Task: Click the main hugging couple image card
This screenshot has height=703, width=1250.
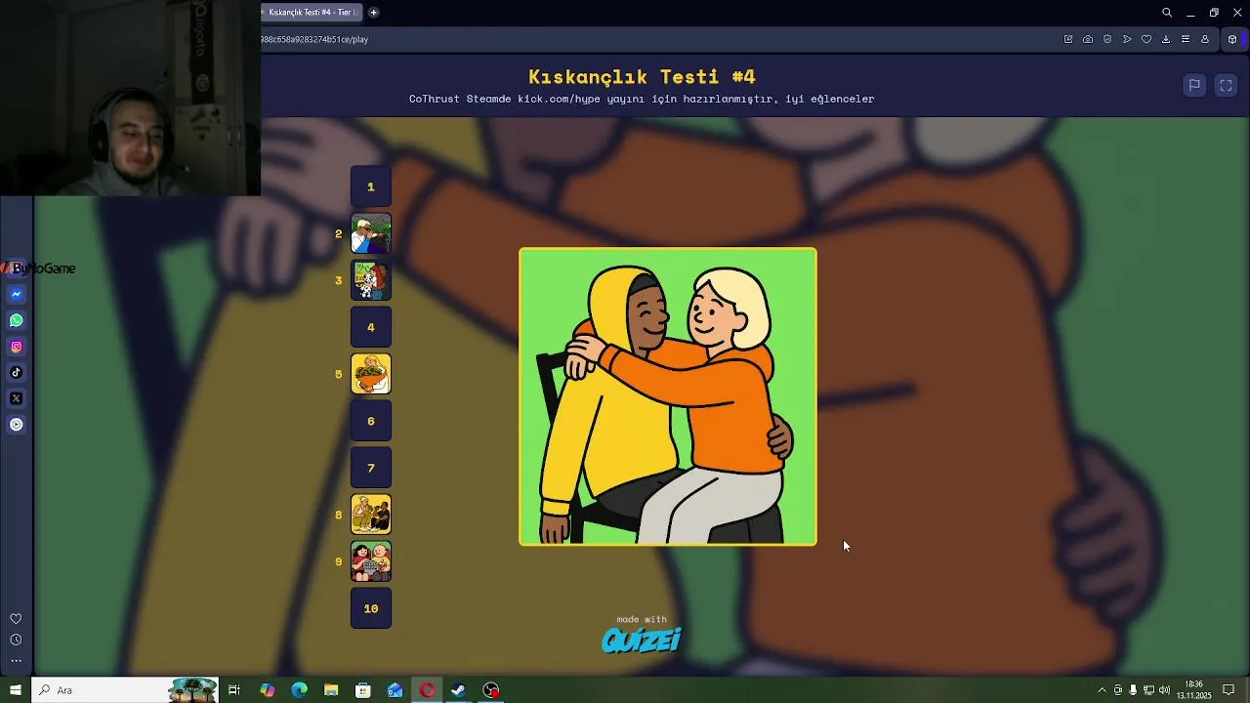Action: pyautogui.click(x=668, y=396)
